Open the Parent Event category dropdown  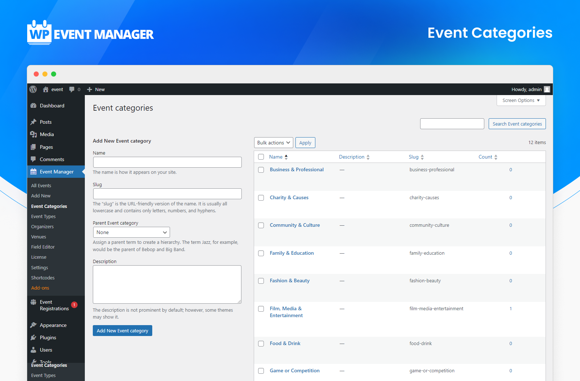(x=131, y=232)
